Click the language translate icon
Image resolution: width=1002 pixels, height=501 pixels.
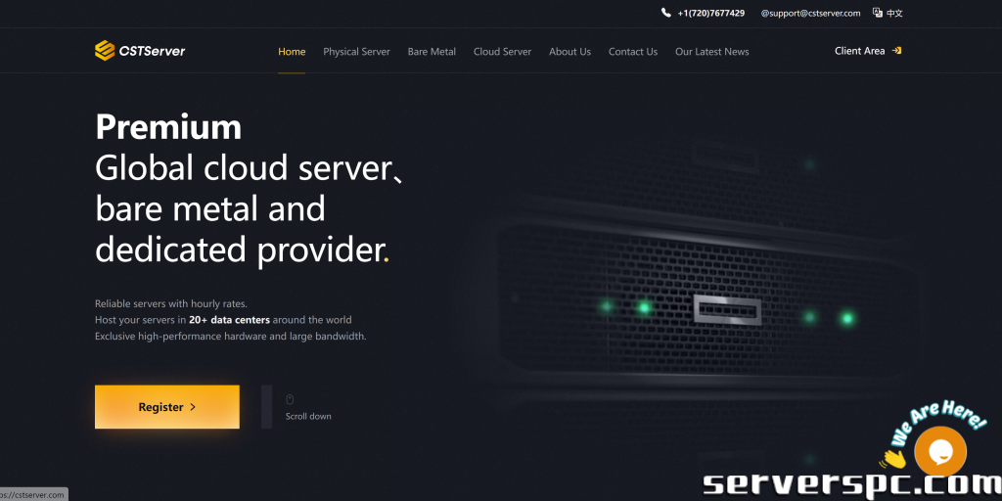(878, 13)
